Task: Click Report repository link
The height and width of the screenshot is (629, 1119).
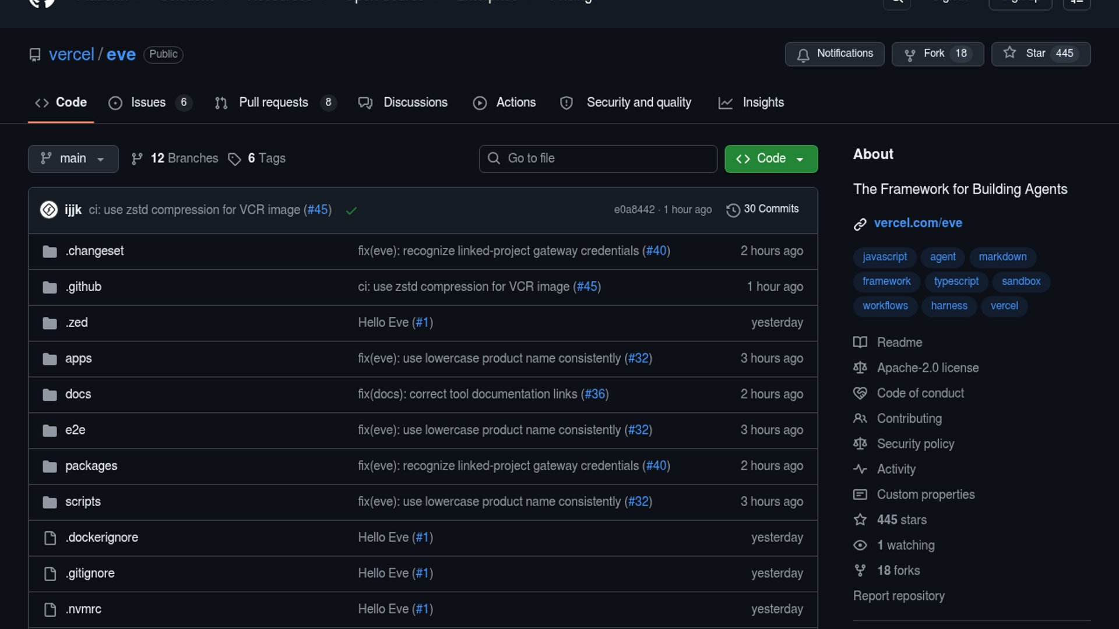Action: pos(899,596)
